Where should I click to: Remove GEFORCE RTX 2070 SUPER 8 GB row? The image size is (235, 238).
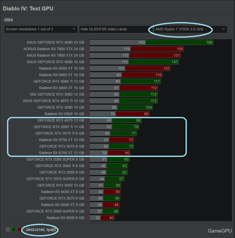86,179
